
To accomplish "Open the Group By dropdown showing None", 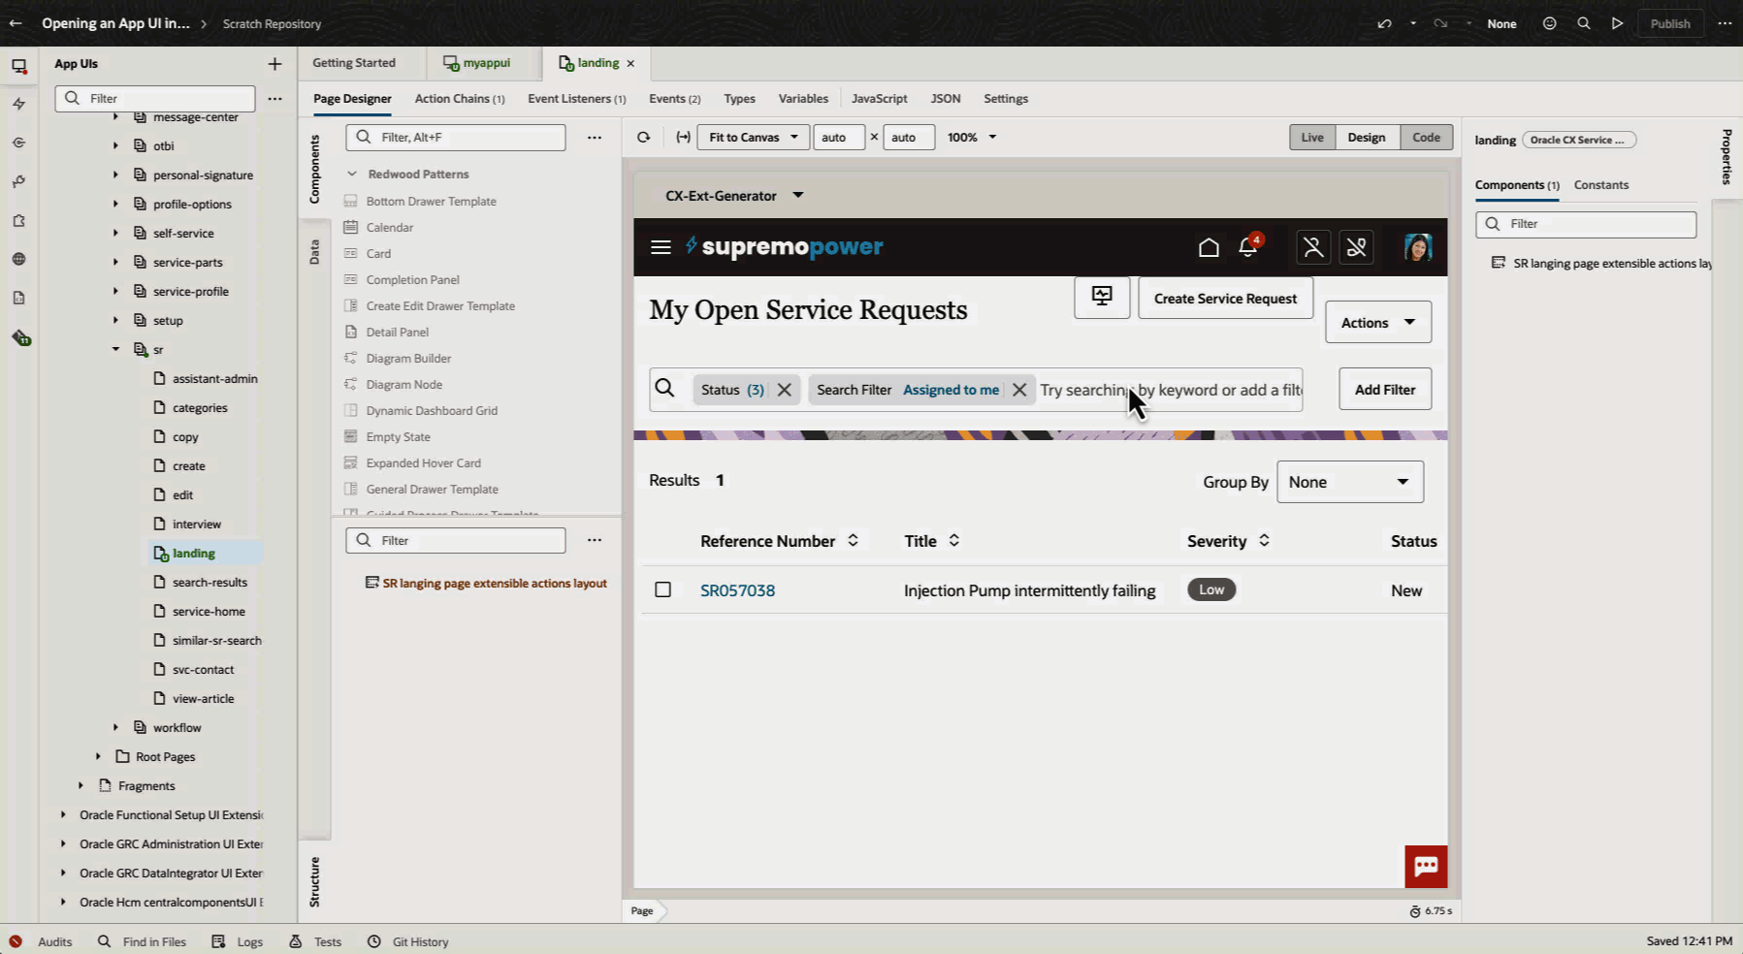I will click(x=1349, y=481).
